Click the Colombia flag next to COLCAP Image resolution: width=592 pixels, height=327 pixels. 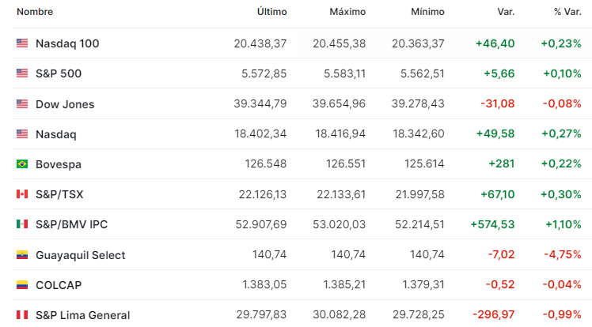pos(22,285)
